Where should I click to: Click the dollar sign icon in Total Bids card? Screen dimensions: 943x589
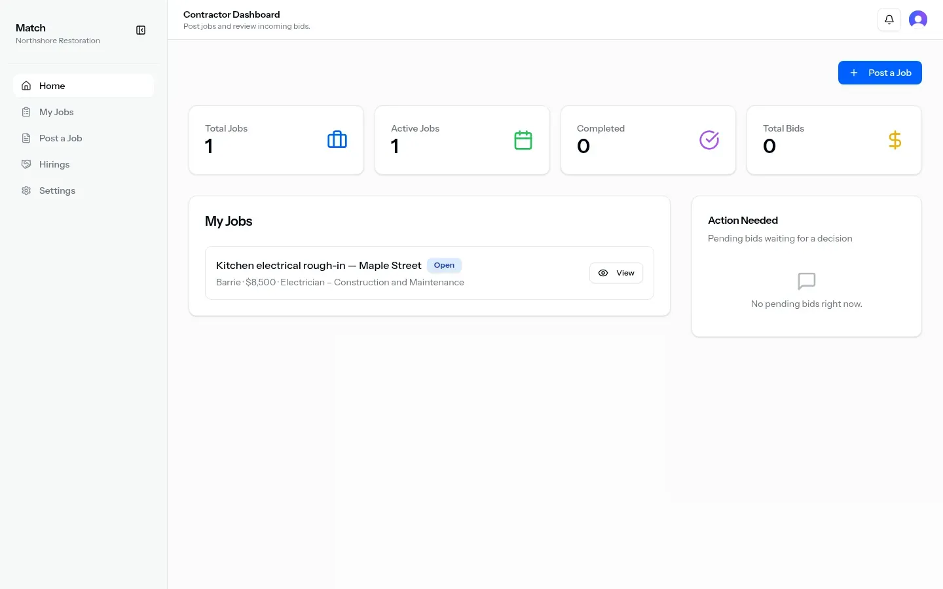click(x=895, y=140)
